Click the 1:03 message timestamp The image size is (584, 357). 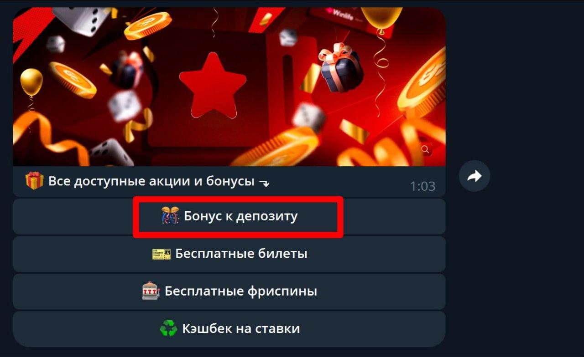click(x=422, y=186)
